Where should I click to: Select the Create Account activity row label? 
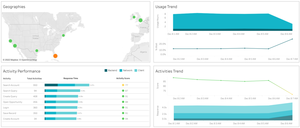click(11, 119)
